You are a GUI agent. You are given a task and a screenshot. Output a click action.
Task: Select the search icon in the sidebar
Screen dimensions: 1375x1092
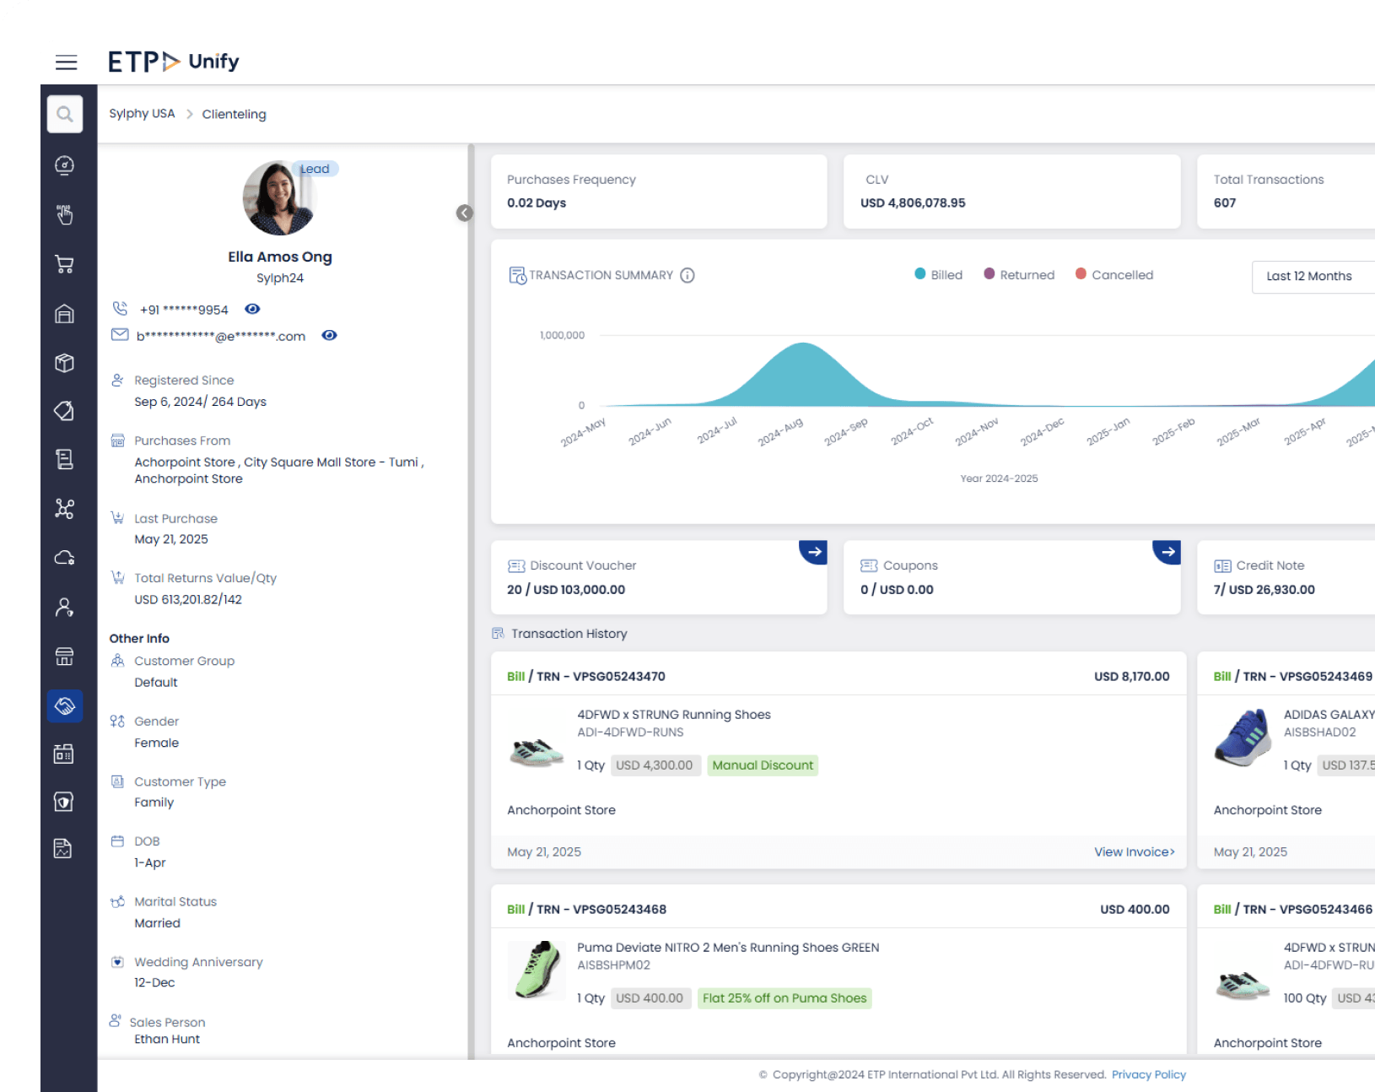click(x=64, y=114)
